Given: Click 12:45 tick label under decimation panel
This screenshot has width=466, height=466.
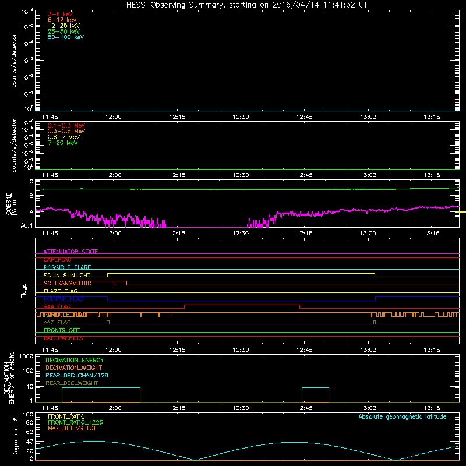Looking at the screenshot, I should [x=304, y=408].
